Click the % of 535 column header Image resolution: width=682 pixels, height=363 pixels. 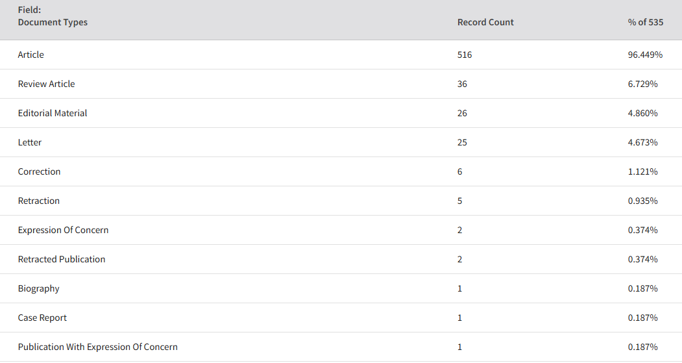(x=646, y=22)
